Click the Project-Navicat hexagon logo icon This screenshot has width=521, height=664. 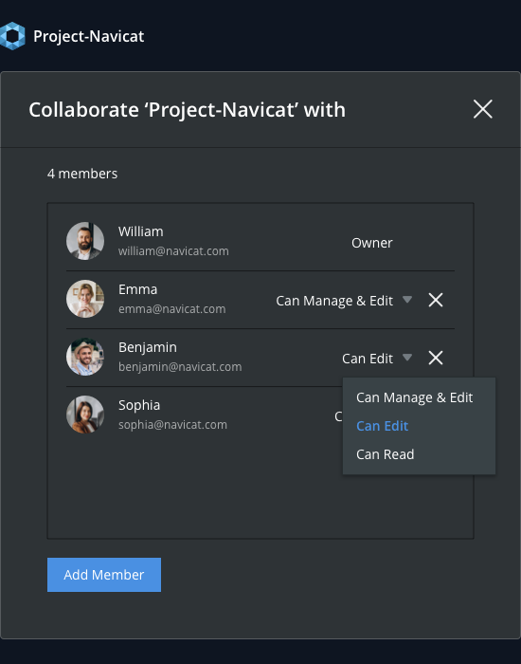12,36
